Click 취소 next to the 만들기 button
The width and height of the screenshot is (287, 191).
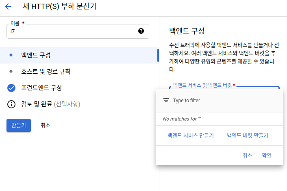click(46, 125)
